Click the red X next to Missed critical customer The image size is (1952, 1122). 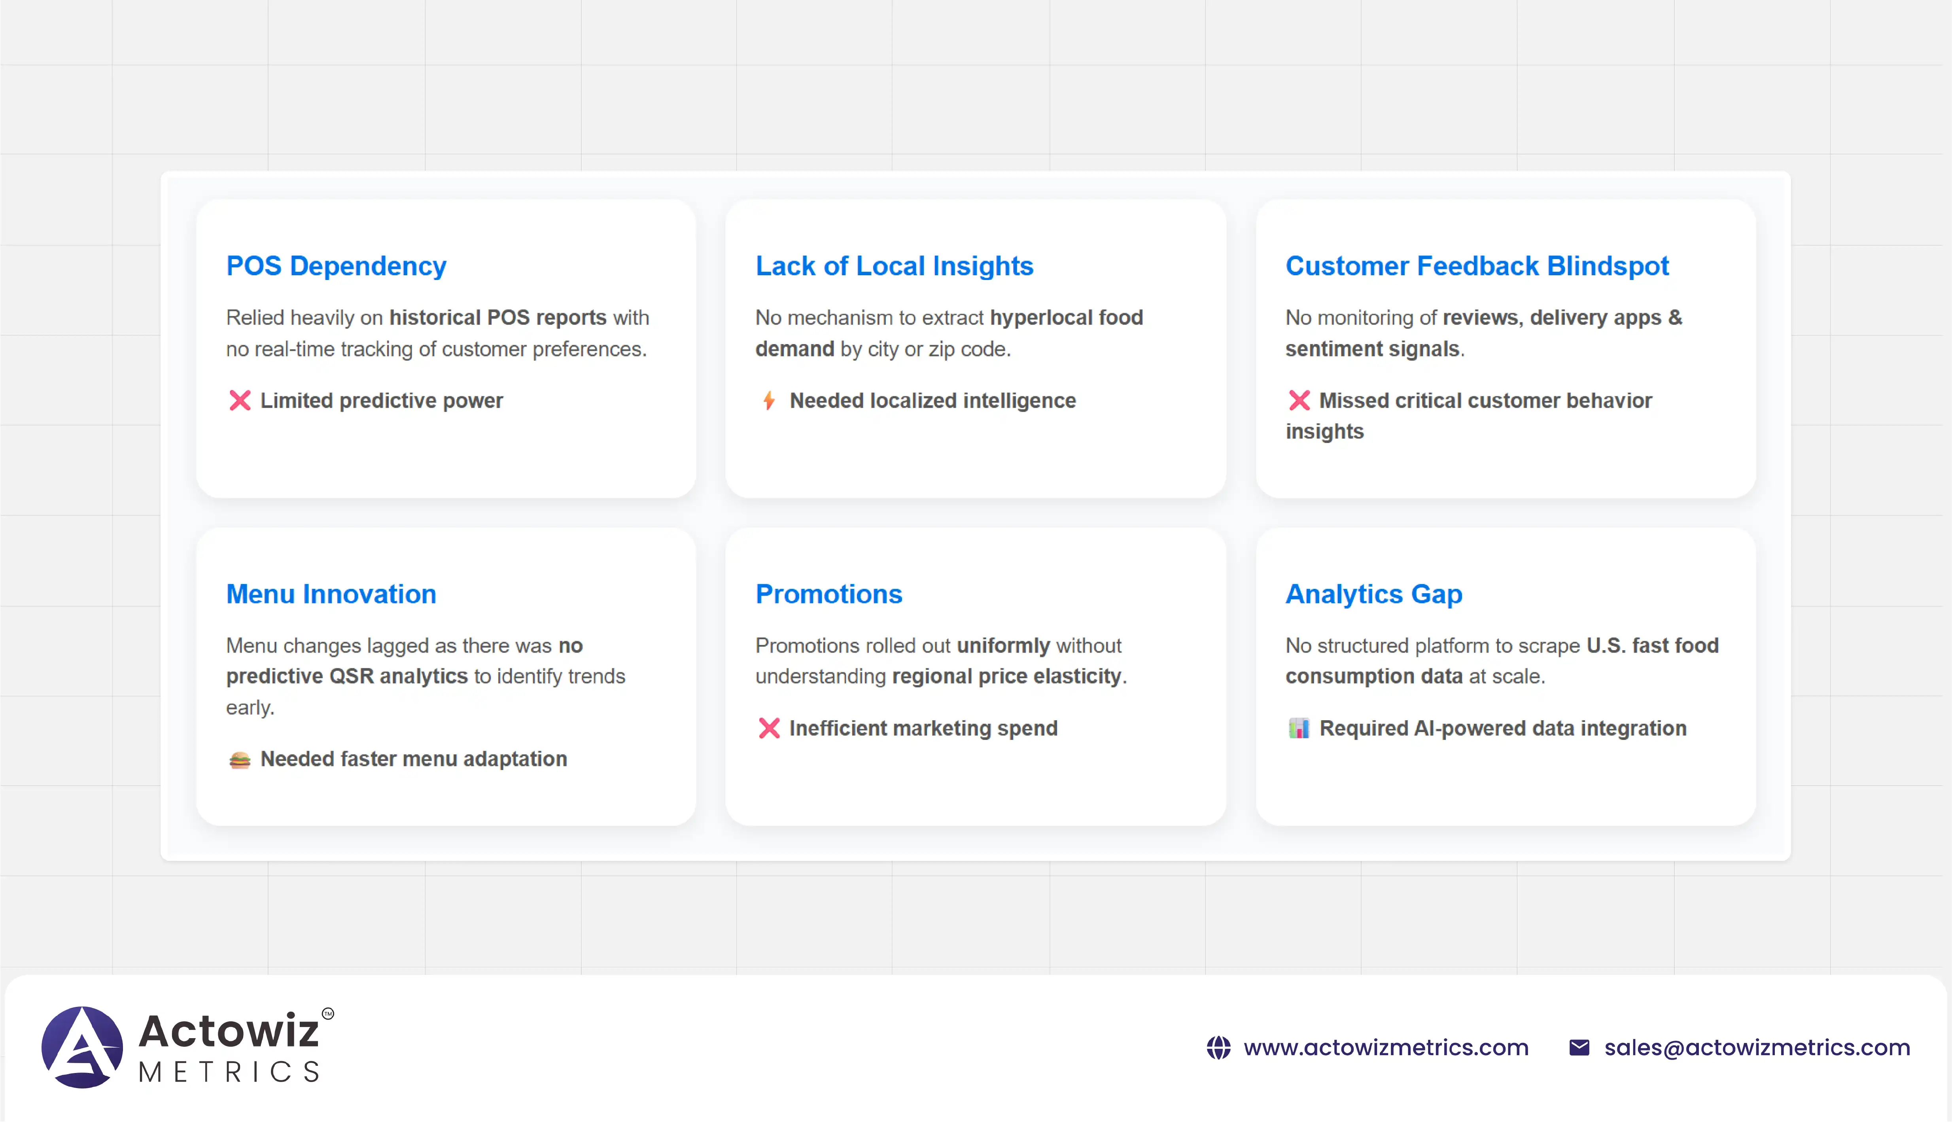click(1299, 401)
